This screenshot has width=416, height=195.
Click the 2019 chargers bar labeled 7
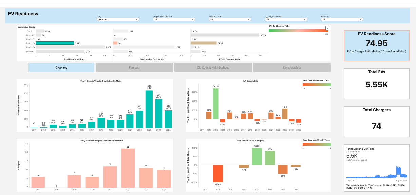pos(74,181)
